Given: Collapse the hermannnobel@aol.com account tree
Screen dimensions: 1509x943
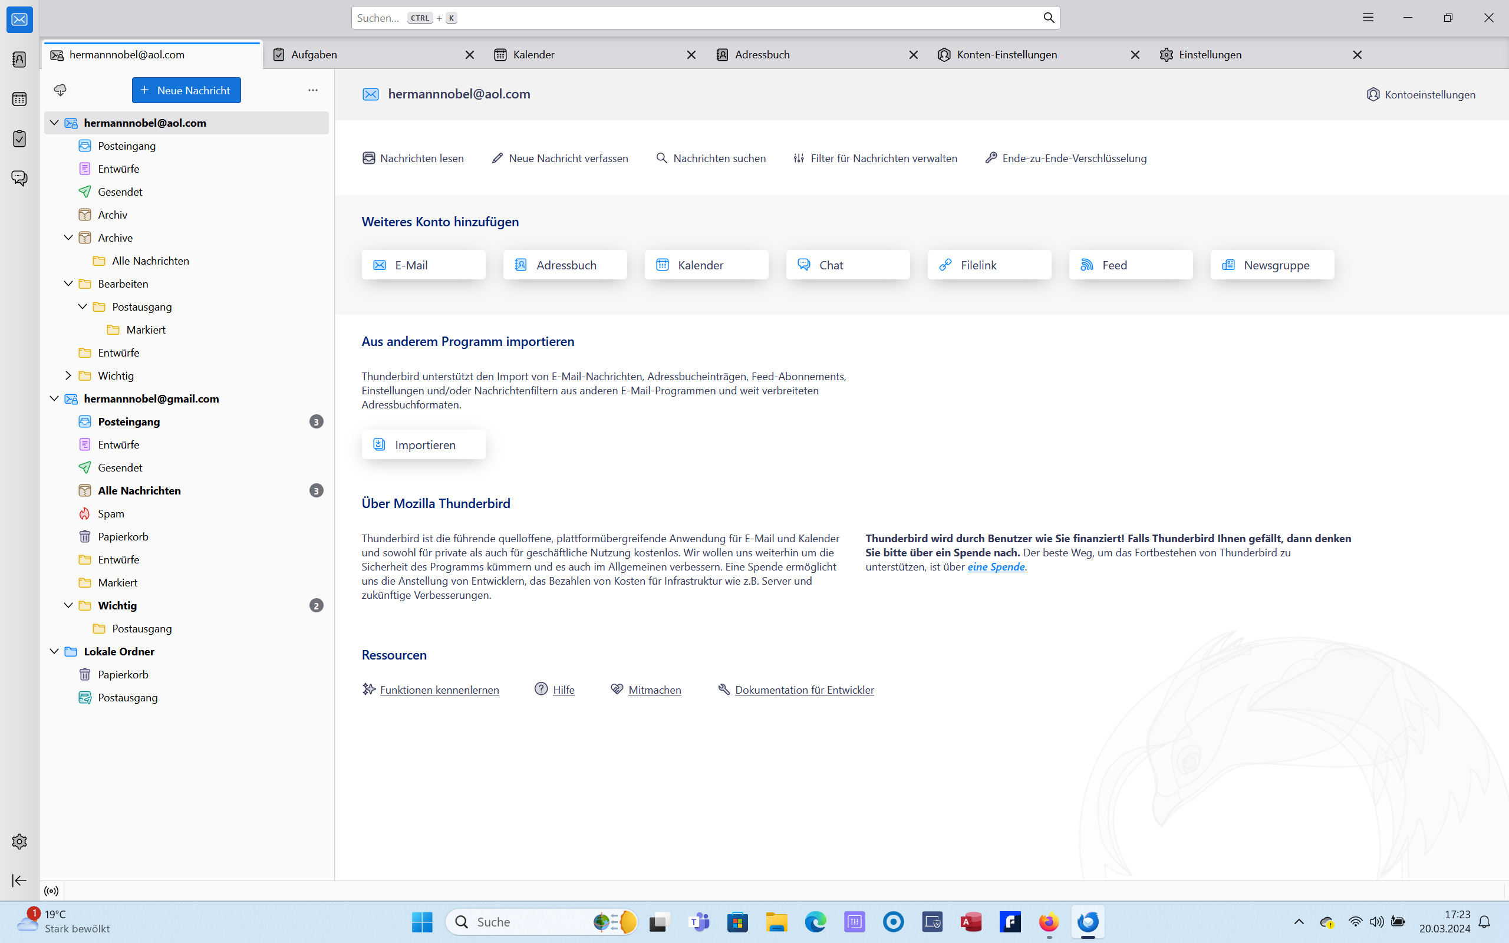Looking at the screenshot, I should pos(54,123).
